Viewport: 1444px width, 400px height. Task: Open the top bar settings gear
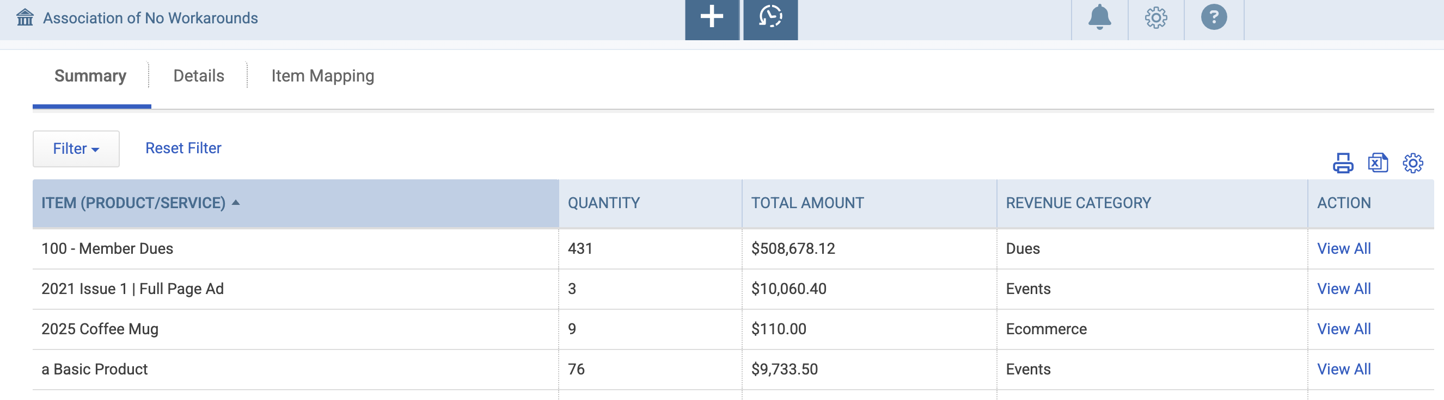coord(1156,18)
